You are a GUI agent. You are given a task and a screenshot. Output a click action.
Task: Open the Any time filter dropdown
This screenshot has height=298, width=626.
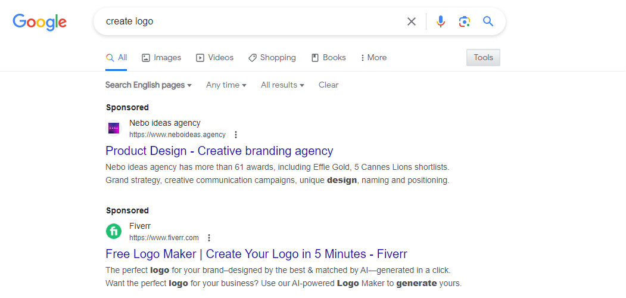[226, 85]
